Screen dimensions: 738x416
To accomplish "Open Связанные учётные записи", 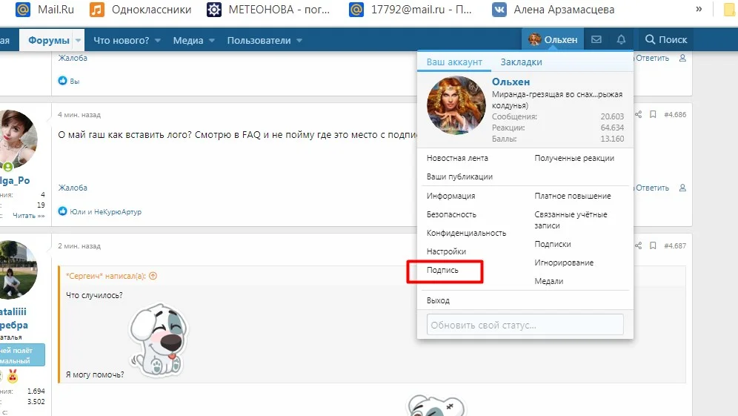I will (571, 220).
